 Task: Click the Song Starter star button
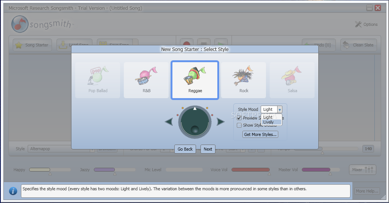tap(32, 45)
